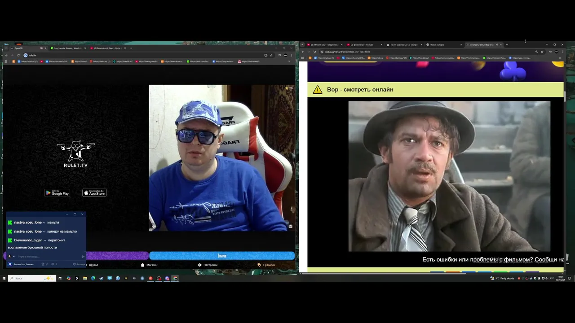
Task: Click the film video player frame
Action: pyautogui.click(x=449, y=176)
